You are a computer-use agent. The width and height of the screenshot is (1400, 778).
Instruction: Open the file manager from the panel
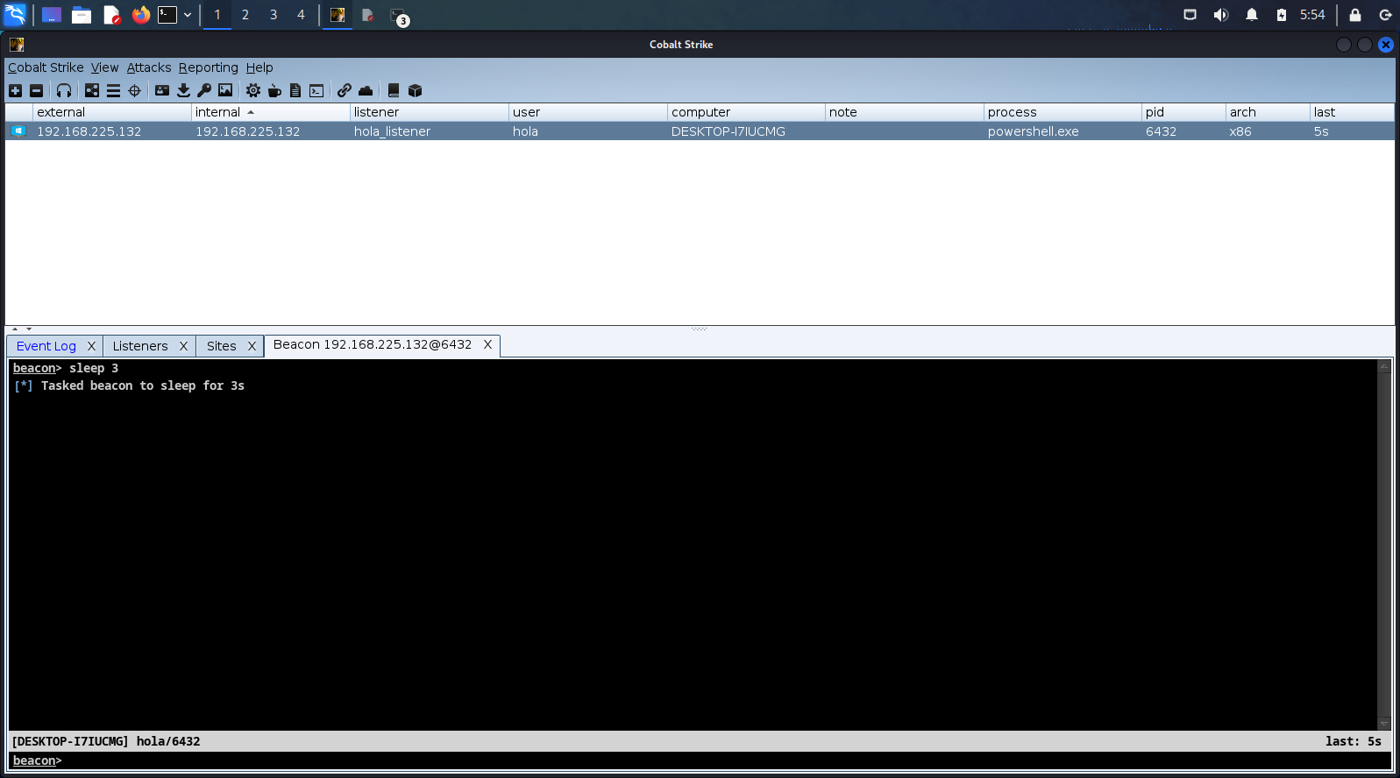[x=82, y=15]
